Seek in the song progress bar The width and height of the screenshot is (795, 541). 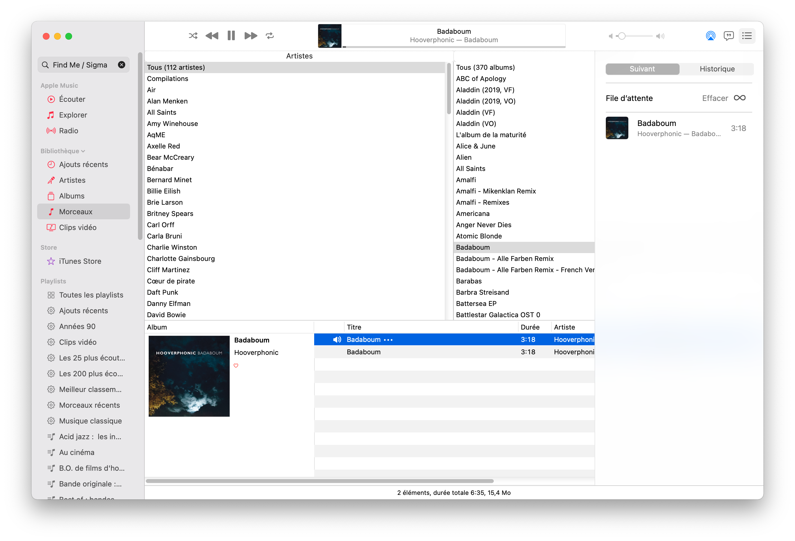click(x=454, y=47)
